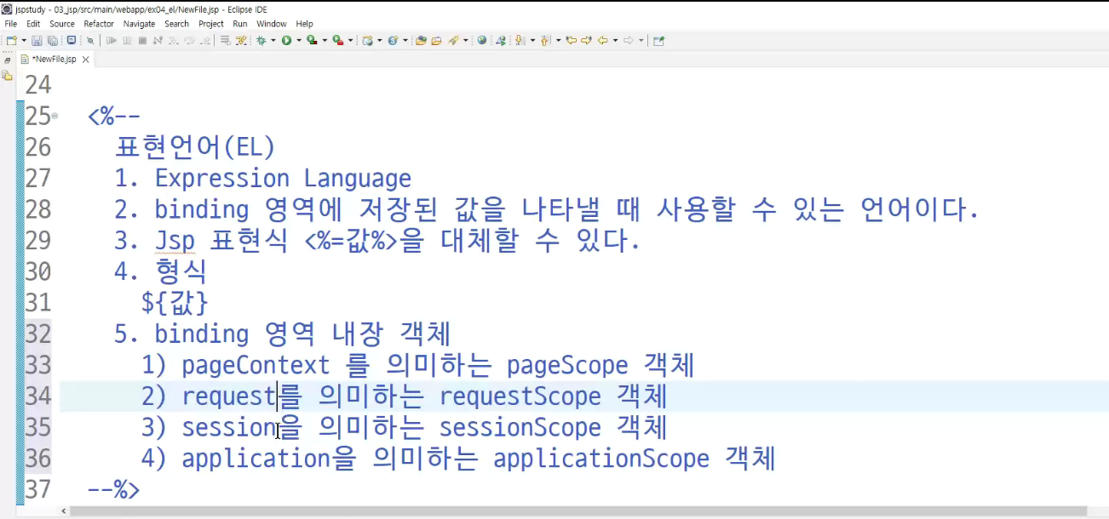1109x519 pixels.
Task: Click the Open Type folder icon
Action: pyautogui.click(x=420, y=40)
